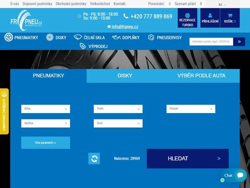The image size is (250, 188).
Task: Switch to Výběr podle auta tab
Action: pos(201,76)
